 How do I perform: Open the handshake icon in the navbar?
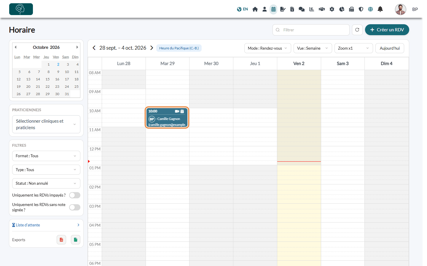tap(322, 9)
